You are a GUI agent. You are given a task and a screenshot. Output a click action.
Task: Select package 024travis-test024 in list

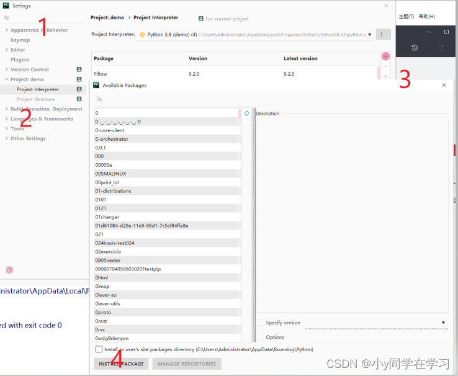[x=168, y=243]
